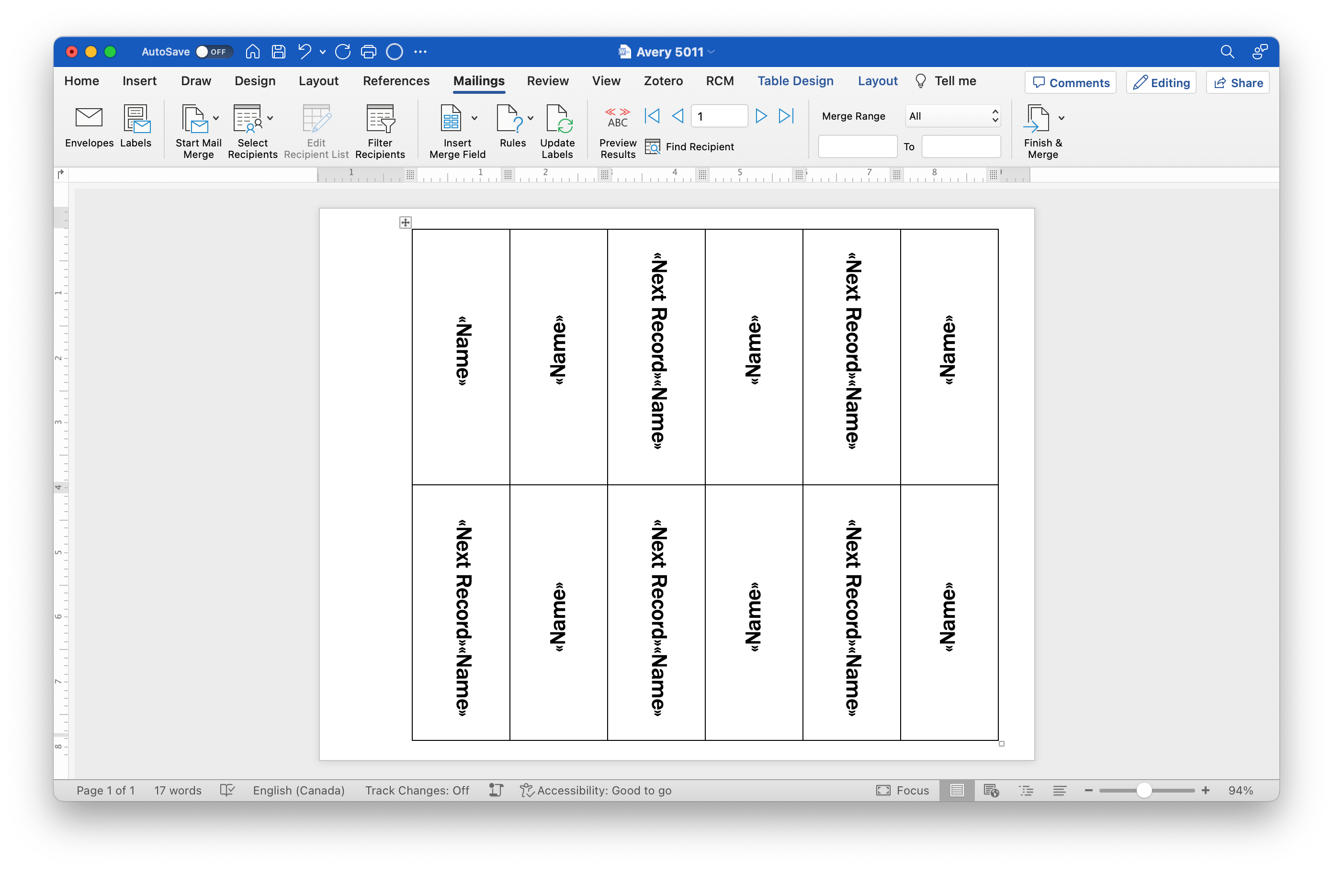Open the Envelopes dialog

pos(89,128)
